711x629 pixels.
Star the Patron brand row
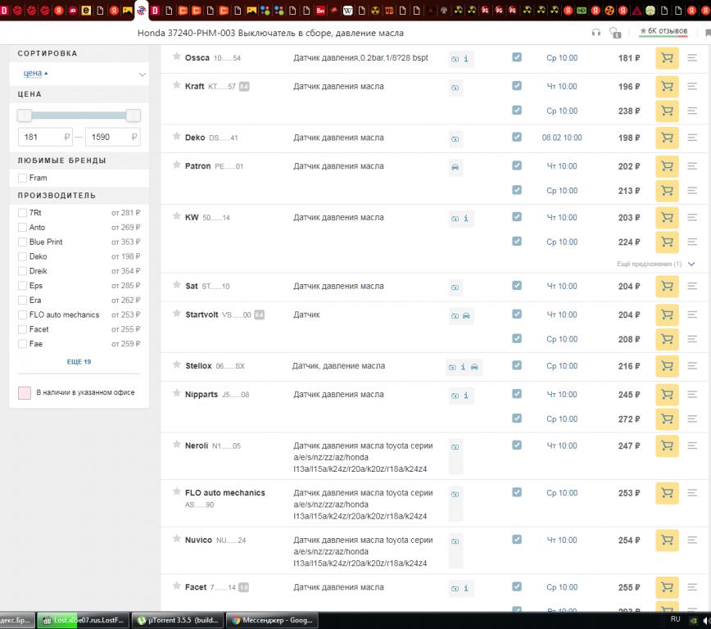pyautogui.click(x=177, y=165)
